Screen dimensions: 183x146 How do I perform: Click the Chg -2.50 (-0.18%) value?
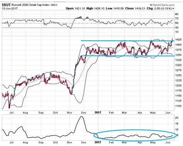click(159, 8)
